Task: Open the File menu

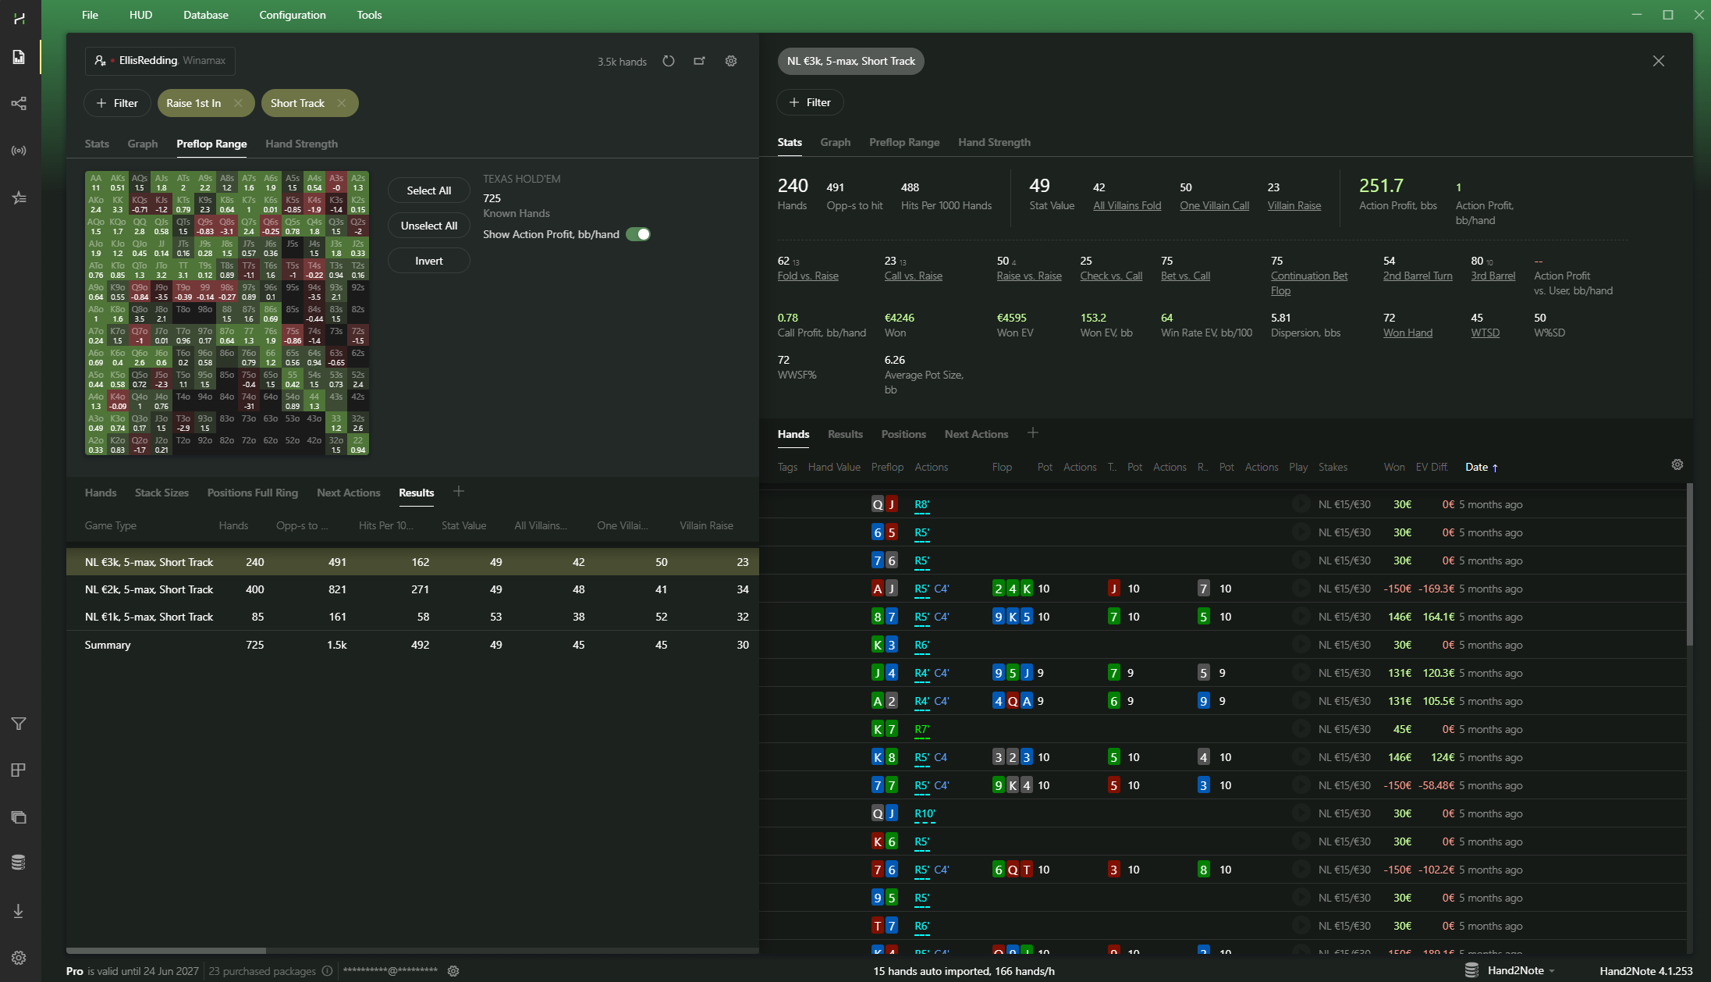Action: click(90, 15)
